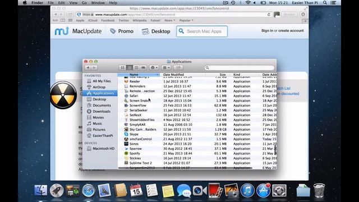Open Contacts address book icon in dock
This screenshot has width=359, height=202.
120,190
